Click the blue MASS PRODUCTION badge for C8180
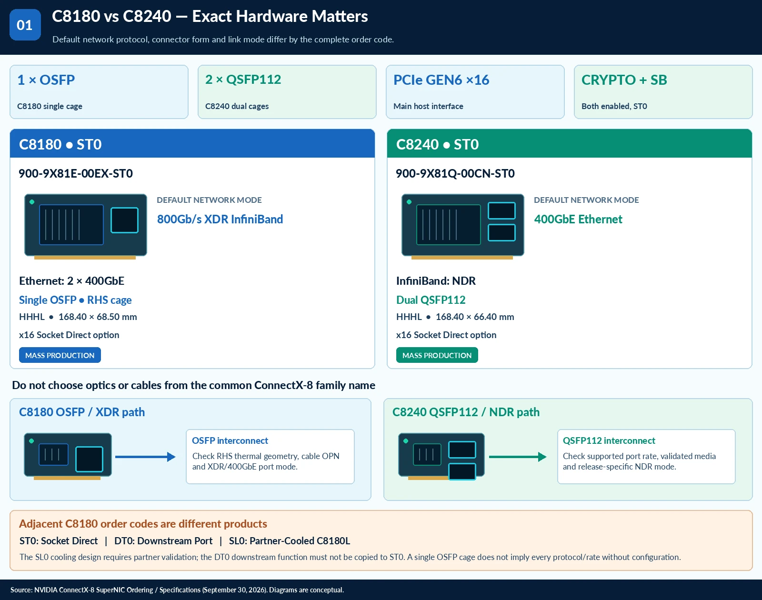The height and width of the screenshot is (600, 762). [60, 355]
